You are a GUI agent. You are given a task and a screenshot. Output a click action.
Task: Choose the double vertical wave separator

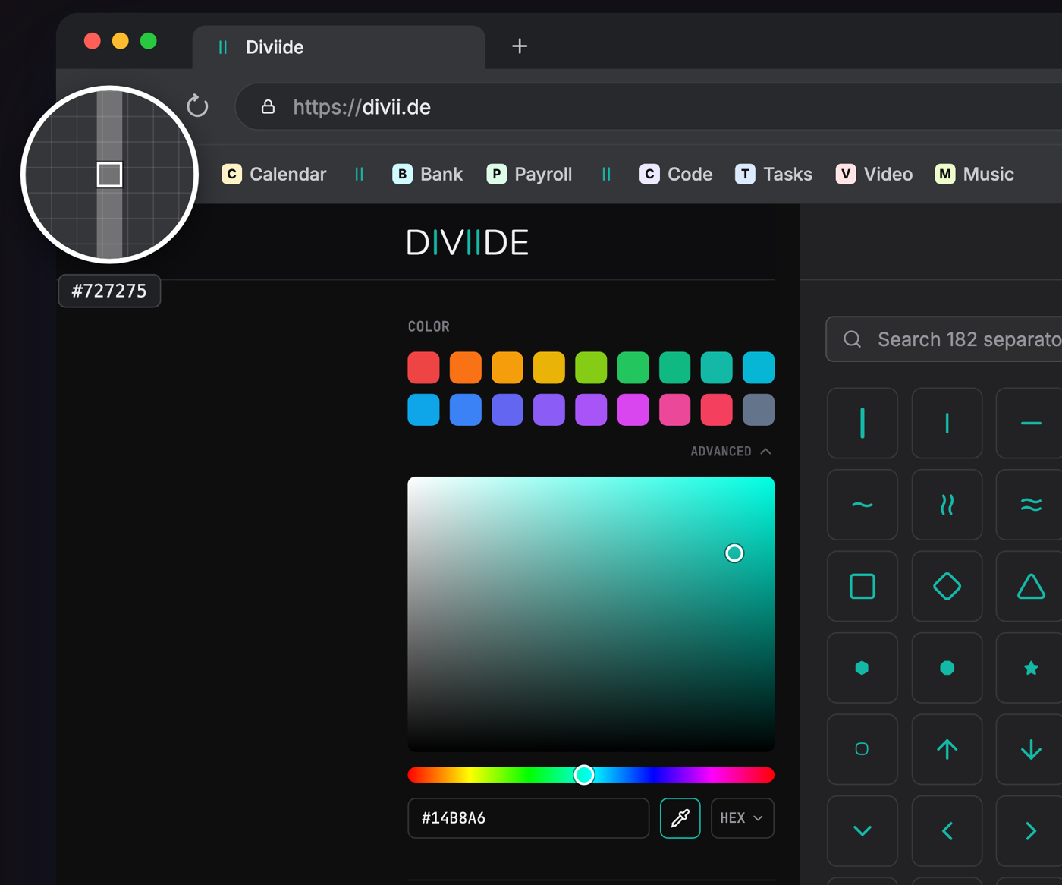947,505
